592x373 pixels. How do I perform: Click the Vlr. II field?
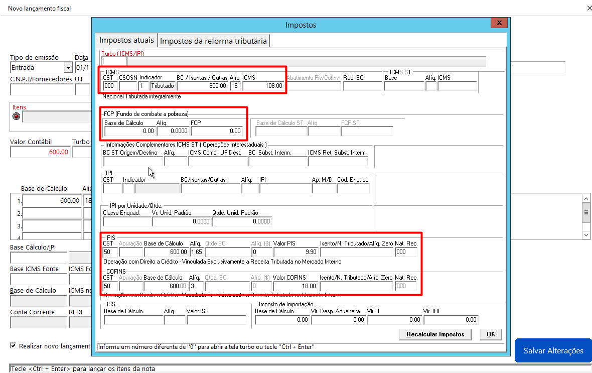coord(395,320)
